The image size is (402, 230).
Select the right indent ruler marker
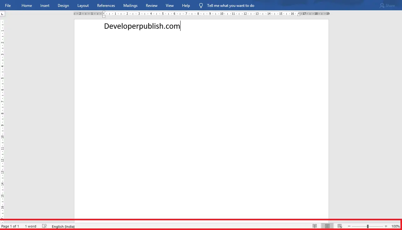tap(299, 15)
